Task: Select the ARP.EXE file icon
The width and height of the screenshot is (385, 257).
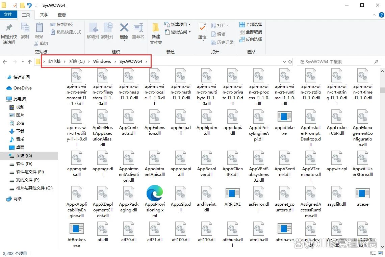Action: click(x=233, y=193)
